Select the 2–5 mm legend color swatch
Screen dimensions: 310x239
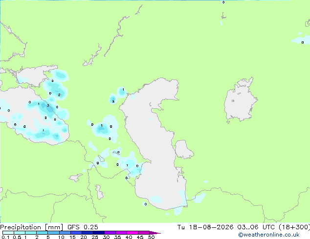[42, 233]
